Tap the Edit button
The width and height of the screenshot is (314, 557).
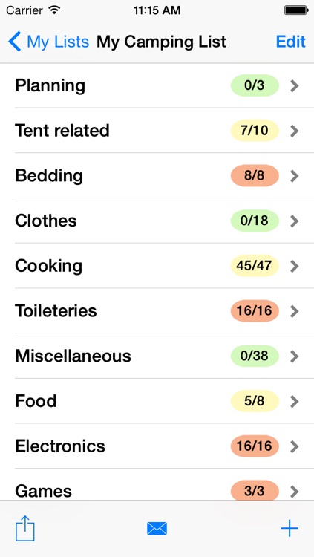click(x=291, y=42)
